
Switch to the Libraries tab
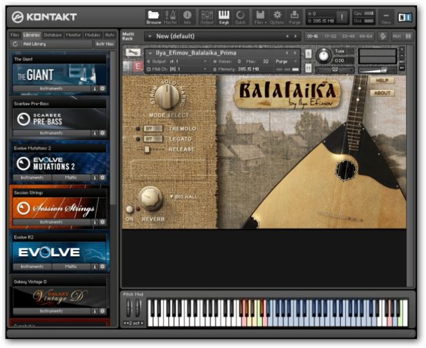pos(32,35)
